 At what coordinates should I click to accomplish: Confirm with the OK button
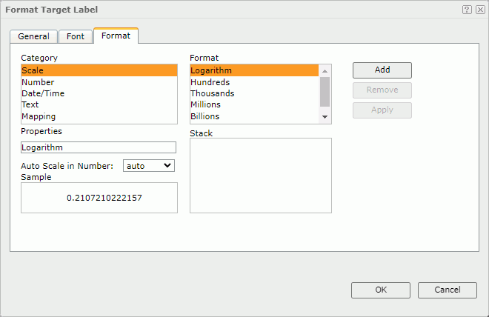coord(380,290)
